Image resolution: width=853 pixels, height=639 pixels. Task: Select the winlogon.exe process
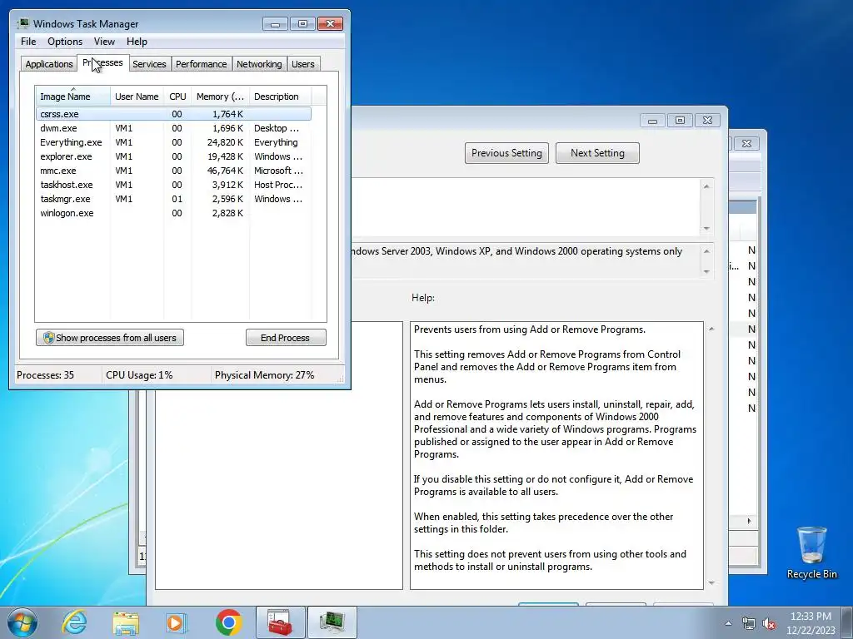point(173,213)
